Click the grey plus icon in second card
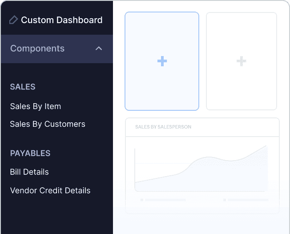The height and width of the screenshot is (234, 290). click(x=241, y=61)
